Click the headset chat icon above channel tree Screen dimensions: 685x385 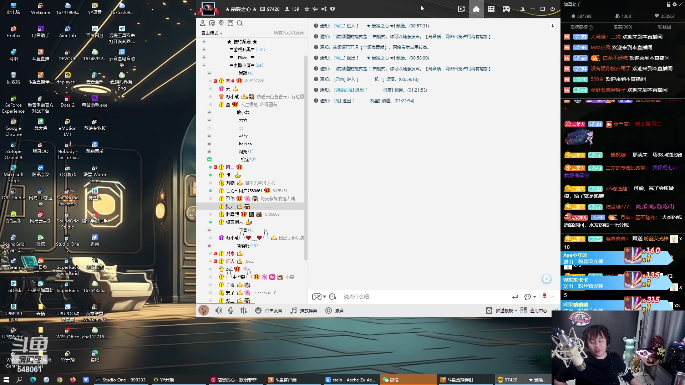click(212, 23)
